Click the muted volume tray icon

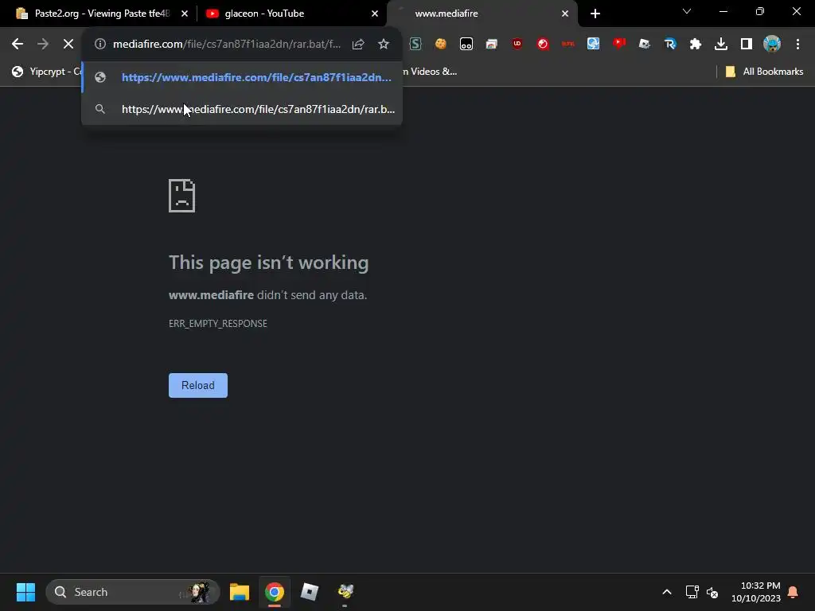tap(712, 592)
